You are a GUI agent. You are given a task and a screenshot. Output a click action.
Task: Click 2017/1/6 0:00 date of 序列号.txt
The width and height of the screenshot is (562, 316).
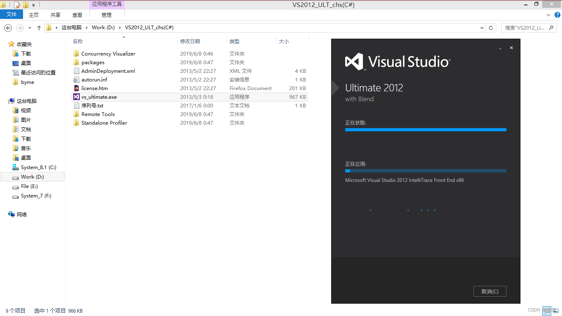coord(197,105)
